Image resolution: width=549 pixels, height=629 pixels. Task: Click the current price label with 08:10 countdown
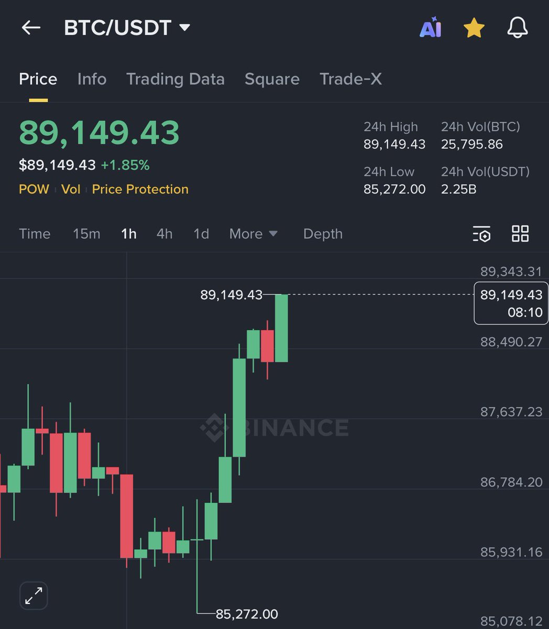511,303
